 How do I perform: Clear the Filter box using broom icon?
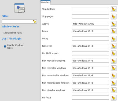coord(35,21)
